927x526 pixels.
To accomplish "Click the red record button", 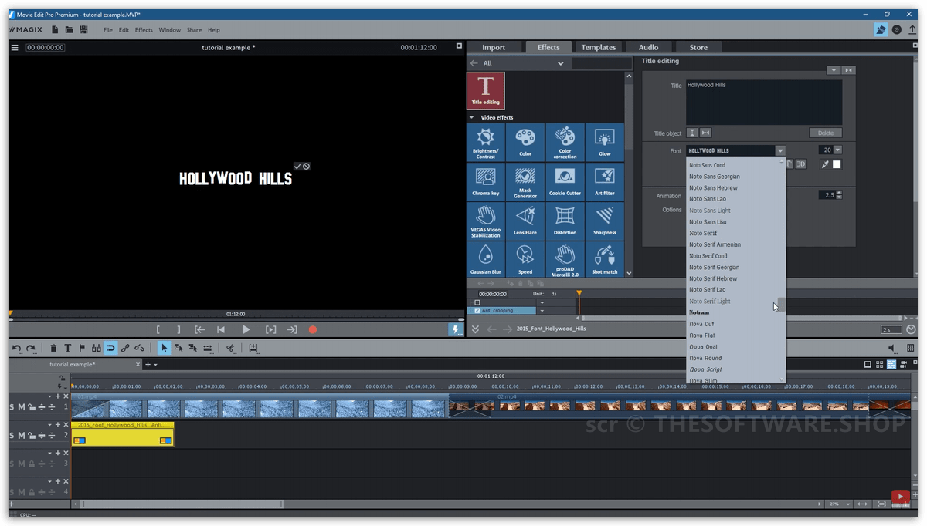I will click(x=313, y=329).
